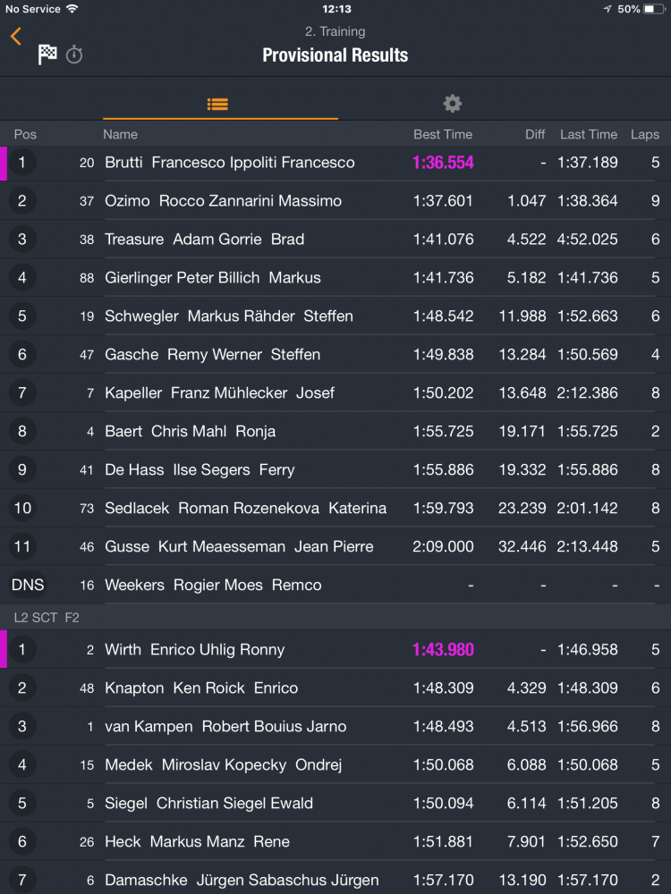Screen dimensions: 671x894
Task: Open Wirth Enrico Uhlig Ronny entry
Action: pos(335,649)
